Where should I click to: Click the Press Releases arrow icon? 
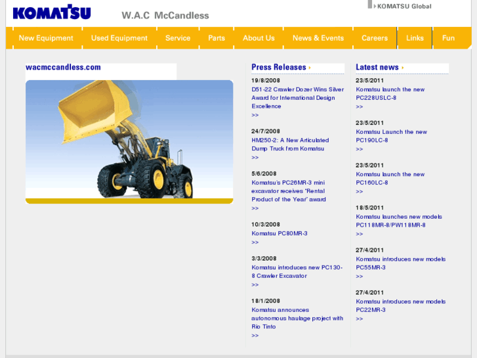[310, 68]
